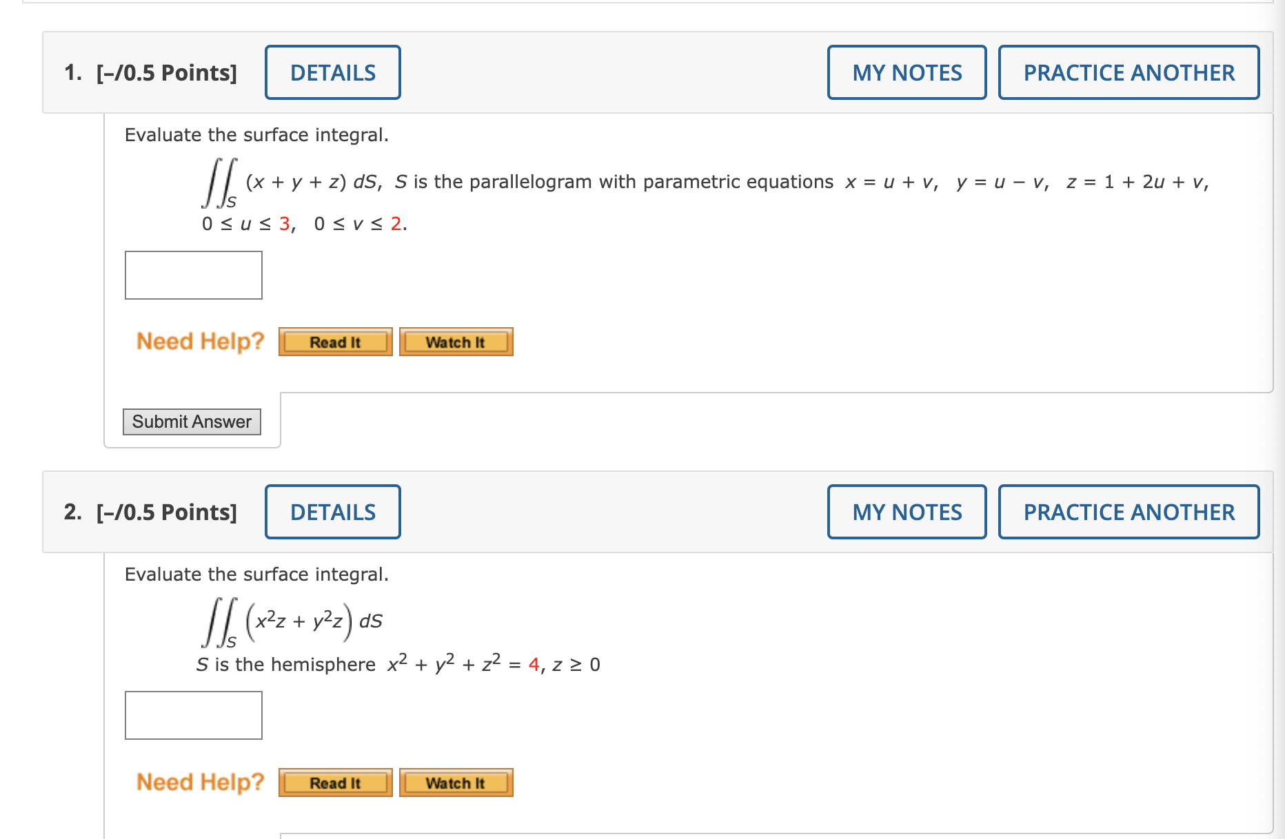Click Watch It under question 2
Viewport: 1285px width, 839px height.
pyautogui.click(x=456, y=783)
